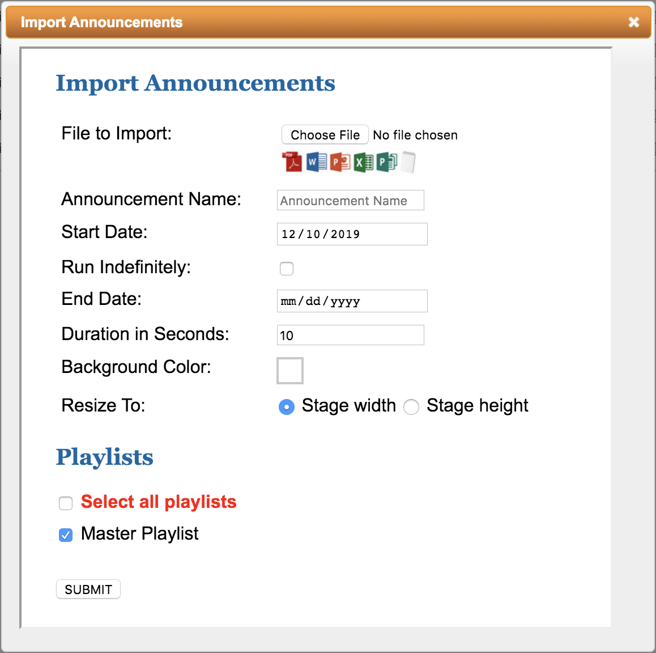Image resolution: width=656 pixels, height=653 pixels.
Task: Close the Import Announcements dialog
Action: click(x=633, y=22)
